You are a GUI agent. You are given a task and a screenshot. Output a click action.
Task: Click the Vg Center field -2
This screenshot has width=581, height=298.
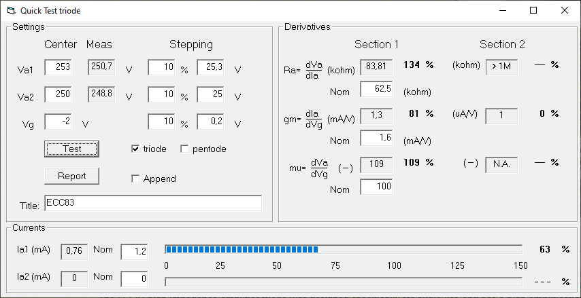coord(59,122)
